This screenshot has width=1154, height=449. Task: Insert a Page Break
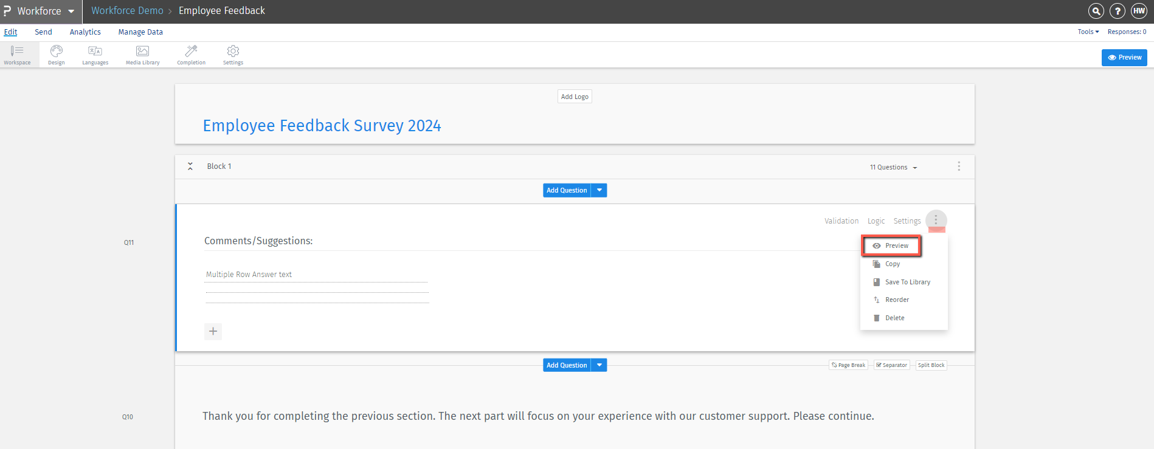(848, 365)
